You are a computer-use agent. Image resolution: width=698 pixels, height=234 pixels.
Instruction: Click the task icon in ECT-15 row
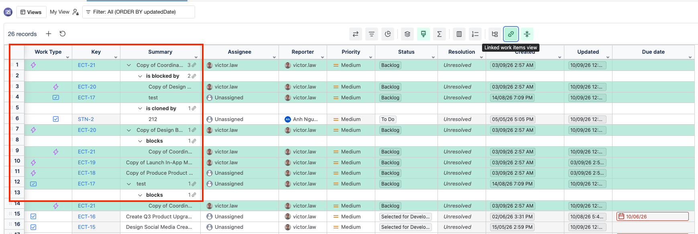pos(33,227)
